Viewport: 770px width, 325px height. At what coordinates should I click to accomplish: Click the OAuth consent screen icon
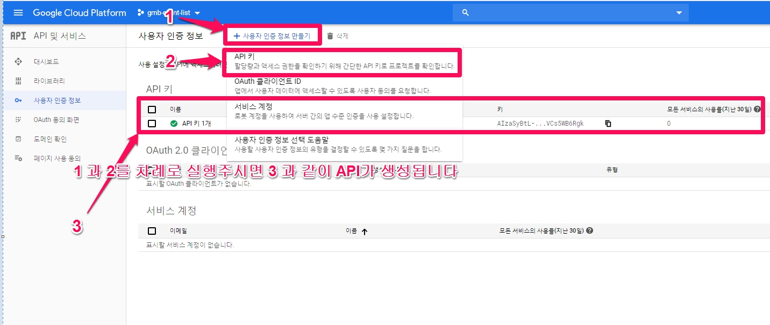pos(18,120)
